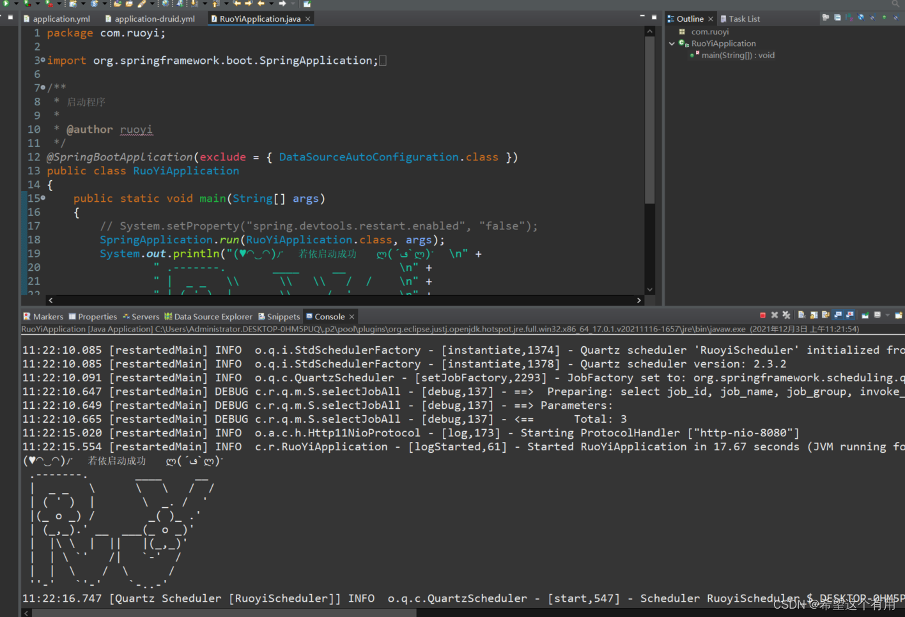Collapse RuoYiApplication node in Outline
The height and width of the screenshot is (617, 905).
pyautogui.click(x=672, y=43)
